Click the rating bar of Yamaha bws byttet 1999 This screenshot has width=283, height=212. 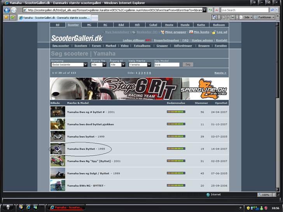(x=176, y=136)
